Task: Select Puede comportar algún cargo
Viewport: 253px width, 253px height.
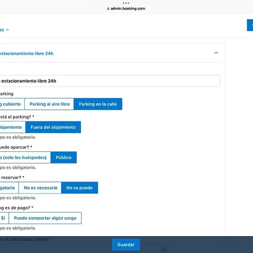Action: 45,218
